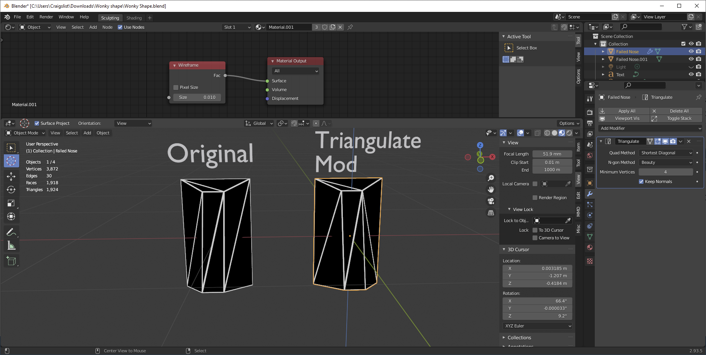Select the Move tool in the viewport toolbar
Image resolution: width=706 pixels, height=355 pixels.
[x=11, y=176]
